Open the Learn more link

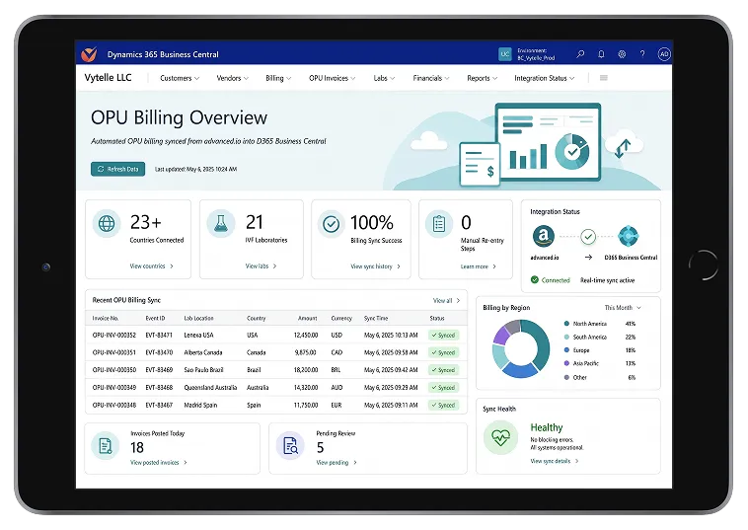478,266
